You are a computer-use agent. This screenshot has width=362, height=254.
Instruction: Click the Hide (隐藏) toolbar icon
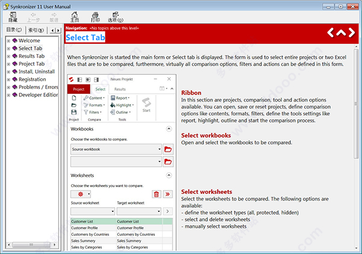(13, 17)
